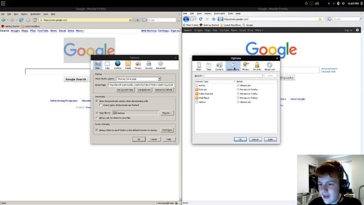Select Save files to radio button
Image resolution: width=364 pixels, height=205 pixels.
click(97, 113)
